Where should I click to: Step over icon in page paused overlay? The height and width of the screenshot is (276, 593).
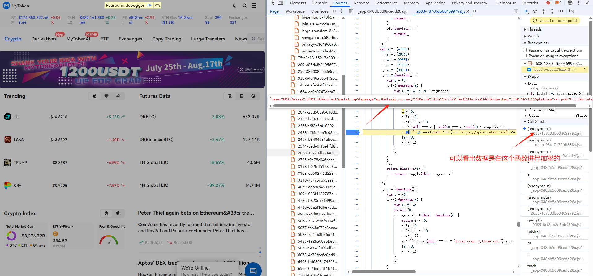tap(157, 5)
